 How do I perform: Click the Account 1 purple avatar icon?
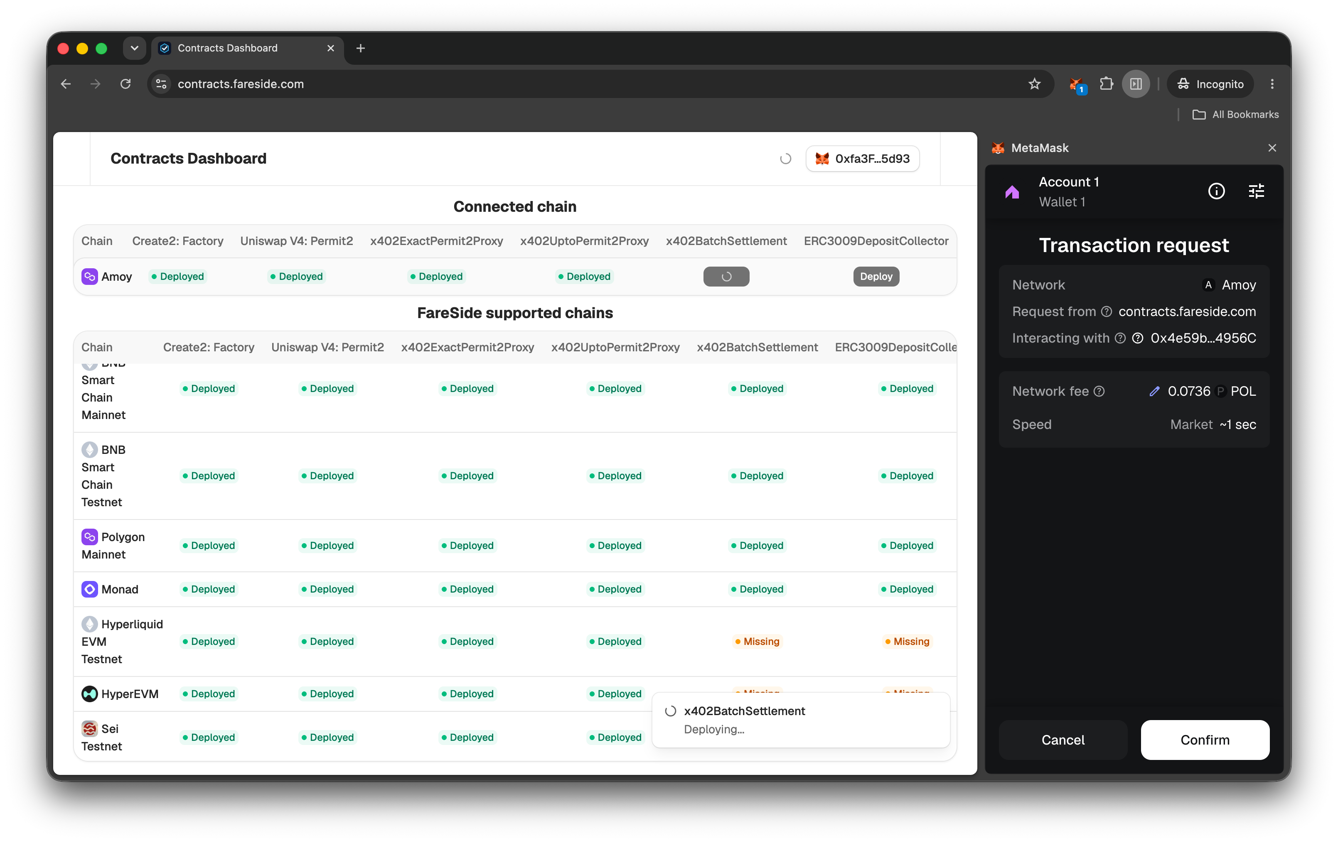(1012, 192)
